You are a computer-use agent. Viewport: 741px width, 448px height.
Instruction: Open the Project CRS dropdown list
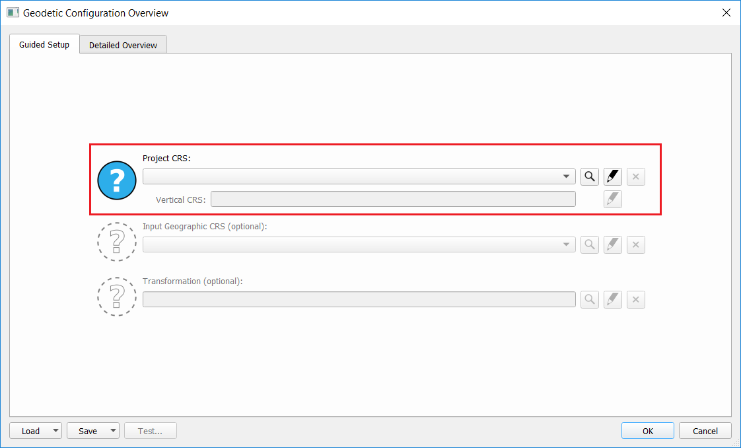click(x=566, y=176)
